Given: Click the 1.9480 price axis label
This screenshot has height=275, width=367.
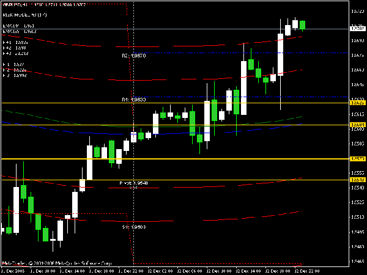Looking at the screenshot, I should (x=358, y=246).
